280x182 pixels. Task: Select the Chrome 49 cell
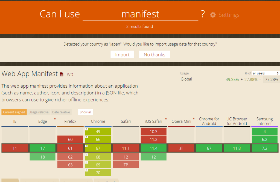98,132
